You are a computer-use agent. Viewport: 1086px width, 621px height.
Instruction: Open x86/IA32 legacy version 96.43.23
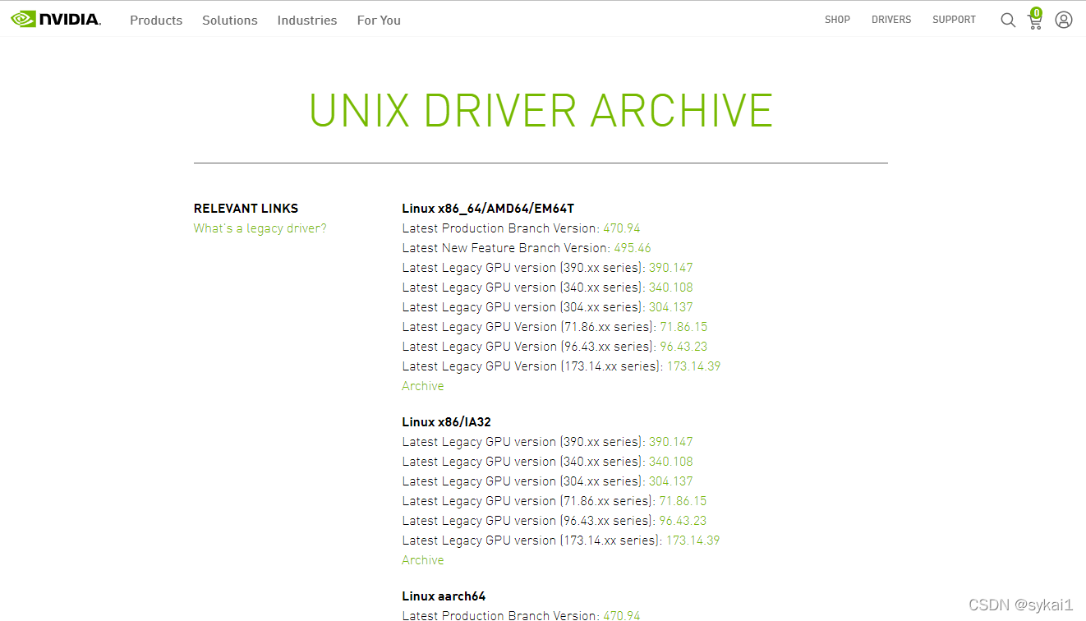pyautogui.click(x=683, y=521)
